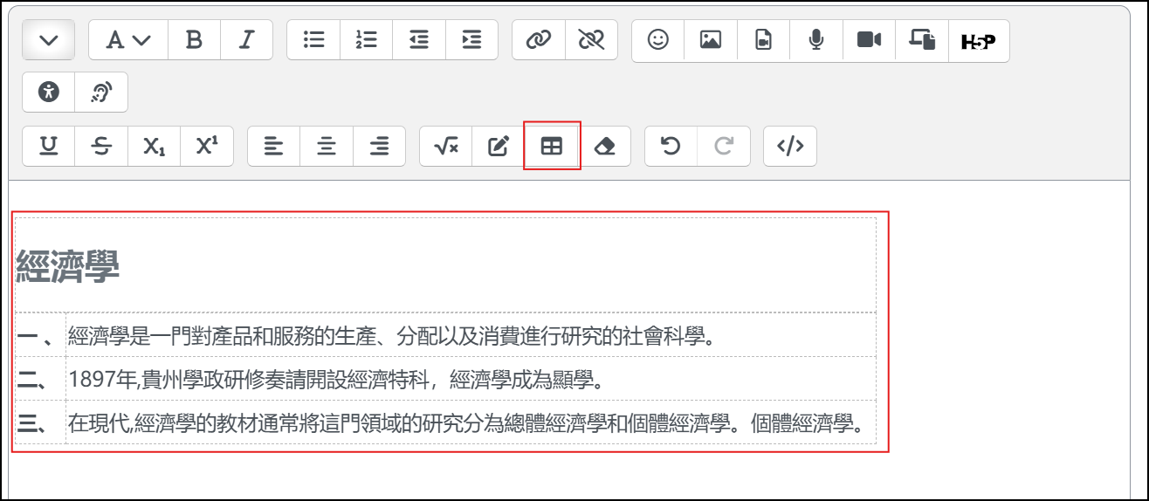The height and width of the screenshot is (501, 1149).
Task: Open the paragraph styles dropdown
Action: (x=128, y=40)
